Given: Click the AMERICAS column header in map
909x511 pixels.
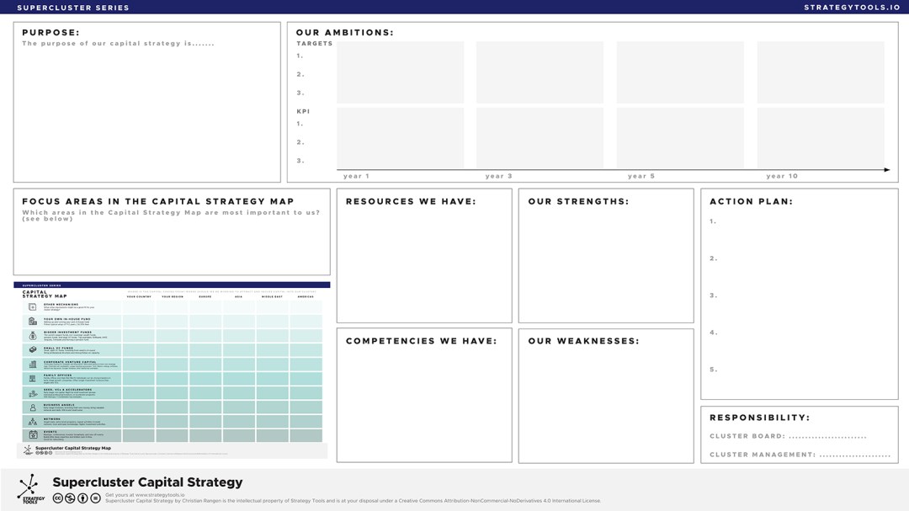Looking at the screenshot, I should point(306,296).
